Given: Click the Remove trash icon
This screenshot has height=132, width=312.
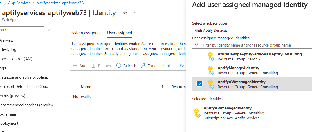Looking at the screenshot, I should [x=93, y=66].
